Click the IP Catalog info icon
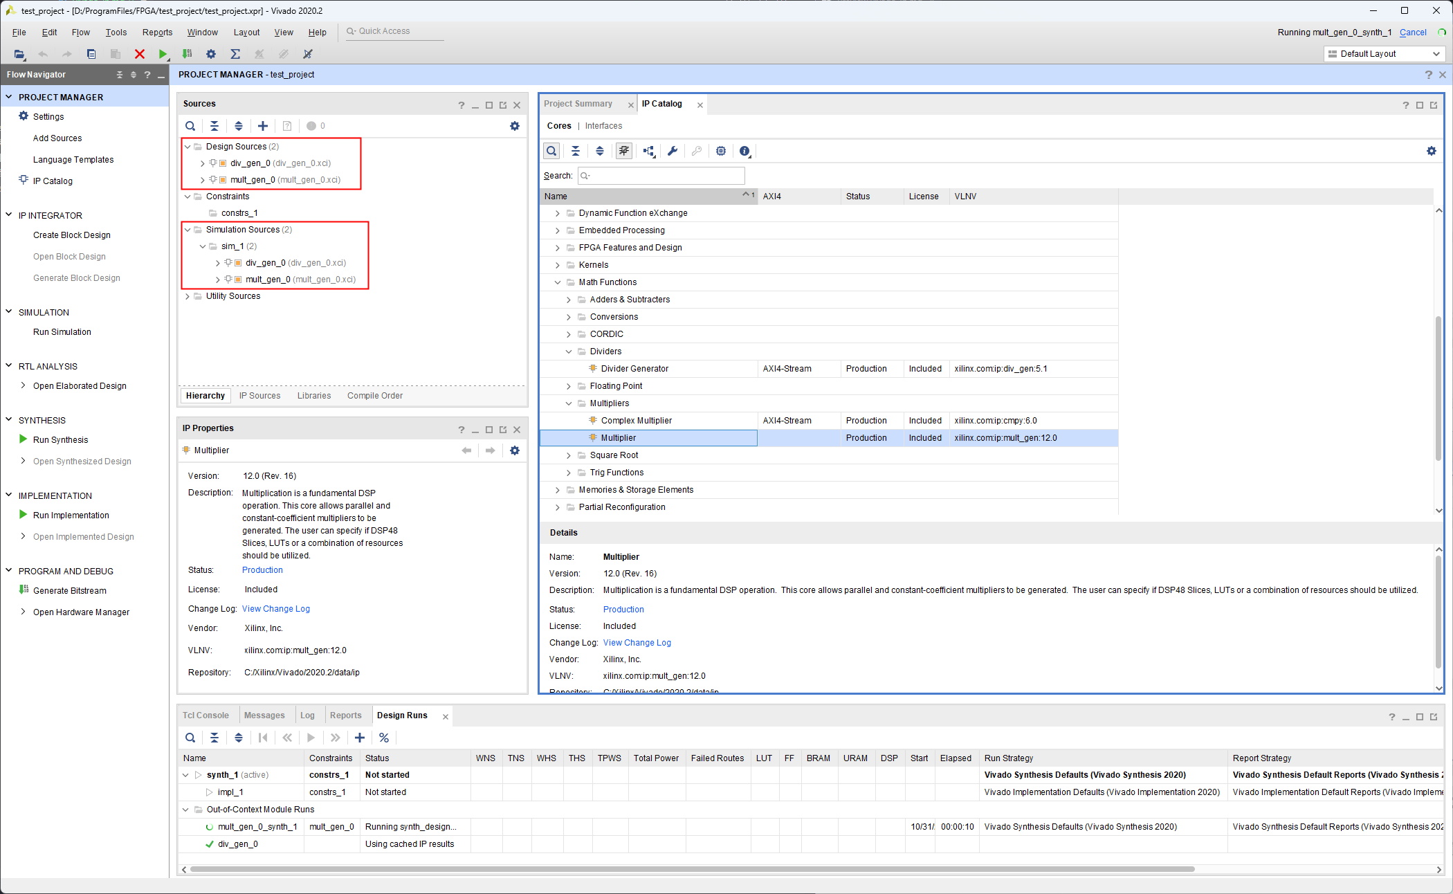The image size is (1453, 894). (x=744, y=151)
